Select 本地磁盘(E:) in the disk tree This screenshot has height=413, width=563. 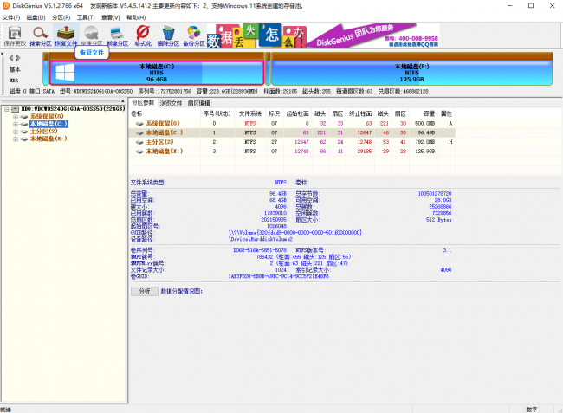[49, 139]
